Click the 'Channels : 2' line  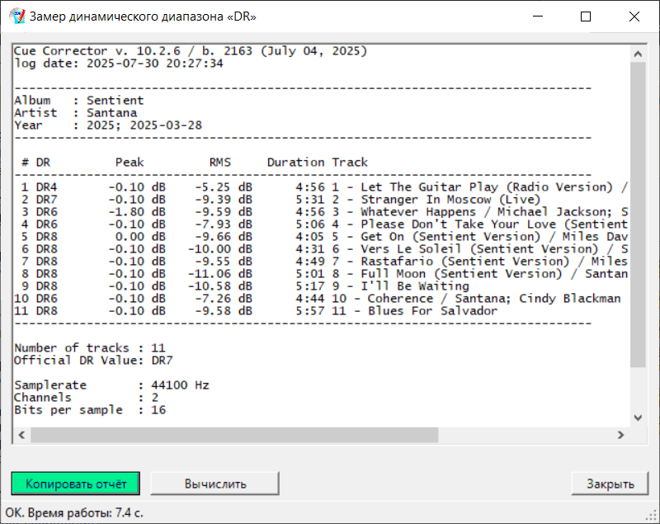point(87,397)
